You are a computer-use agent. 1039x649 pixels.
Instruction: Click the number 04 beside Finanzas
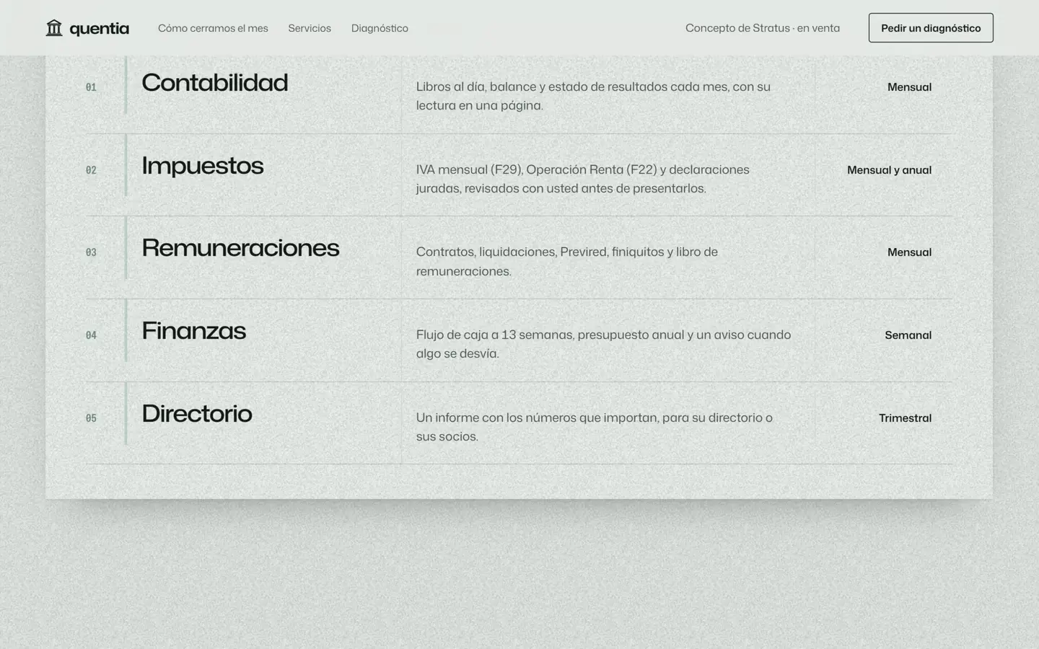pyautogui.click(x=91, y=335)
